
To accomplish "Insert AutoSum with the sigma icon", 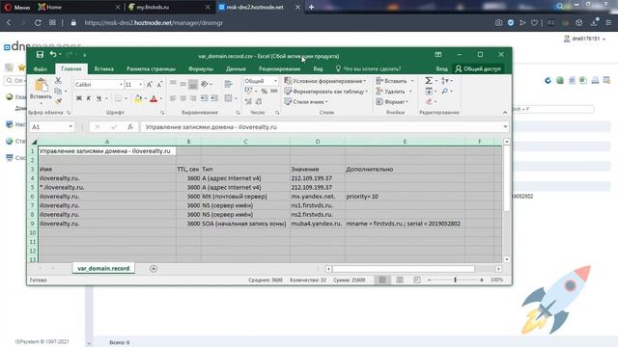I will point(429,81).
